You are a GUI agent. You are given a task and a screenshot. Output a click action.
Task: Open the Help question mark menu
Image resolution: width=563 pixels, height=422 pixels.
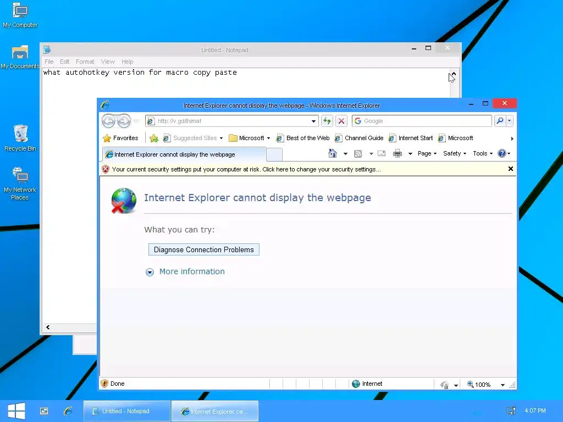pos(504,154)
